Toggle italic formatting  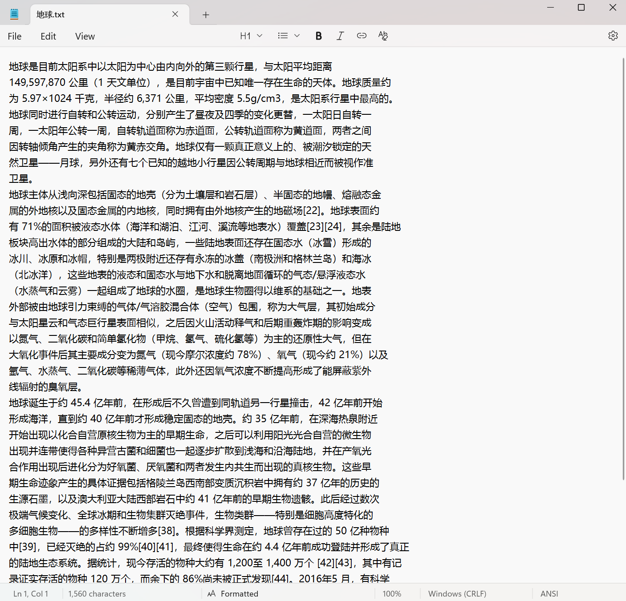pos(340,36)
